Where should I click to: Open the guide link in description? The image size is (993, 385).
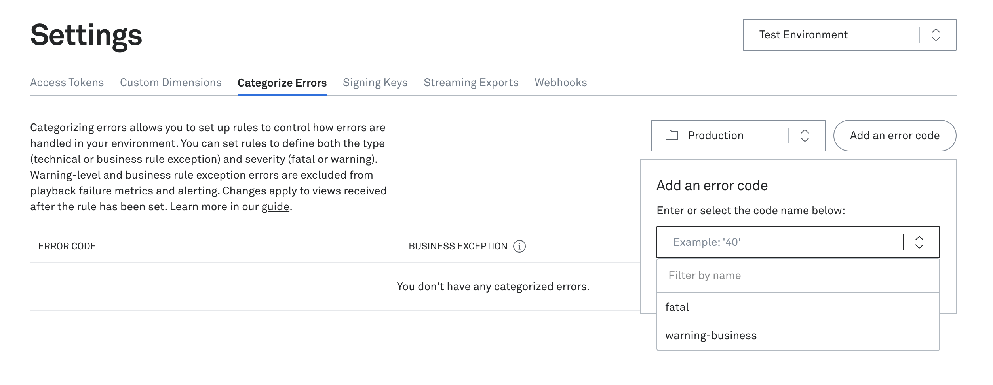(x=275, y=207)
